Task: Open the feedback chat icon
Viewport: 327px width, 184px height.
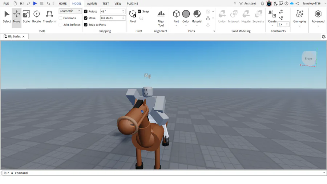Action: [281, 4]
